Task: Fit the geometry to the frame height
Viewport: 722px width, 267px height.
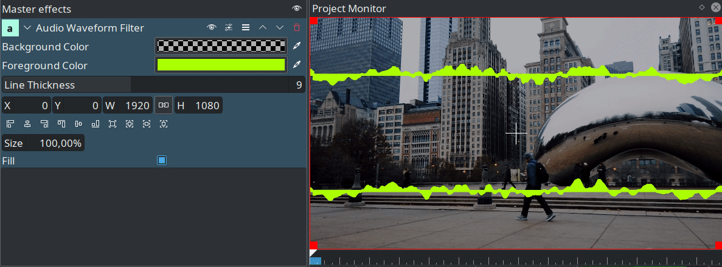Action: coord(164,124)
